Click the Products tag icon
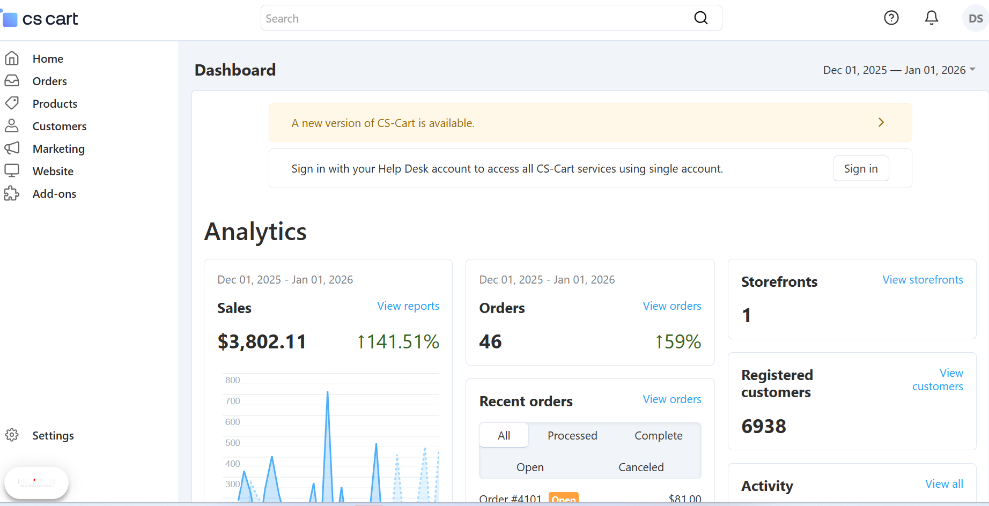Screen dimensions: 989x506 point(12,103)
